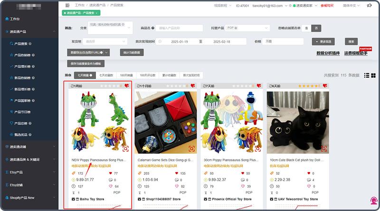Click the 2025-02-18 end date field
Image resolution: width=380 pixels, height=211 pixels.
coord(222,42)
